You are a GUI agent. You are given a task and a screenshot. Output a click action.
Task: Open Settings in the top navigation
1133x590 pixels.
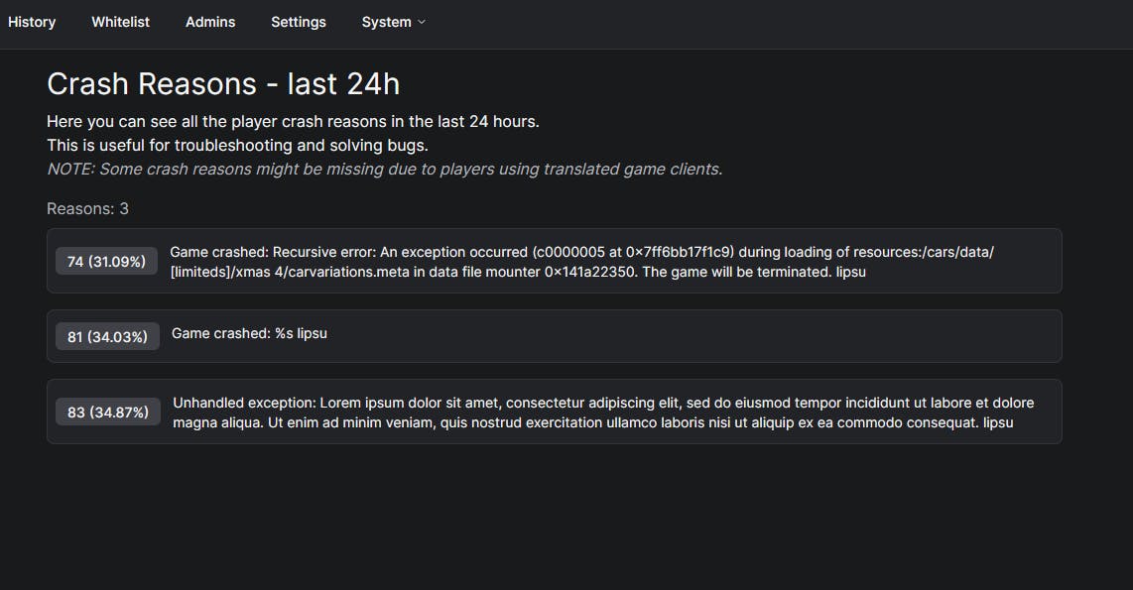[x=299, y=22]
